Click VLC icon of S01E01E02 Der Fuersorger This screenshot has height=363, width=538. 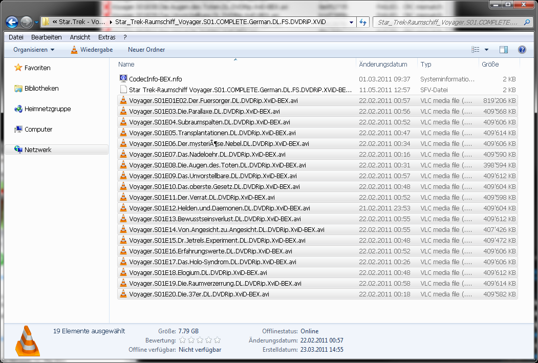(123, 100)
